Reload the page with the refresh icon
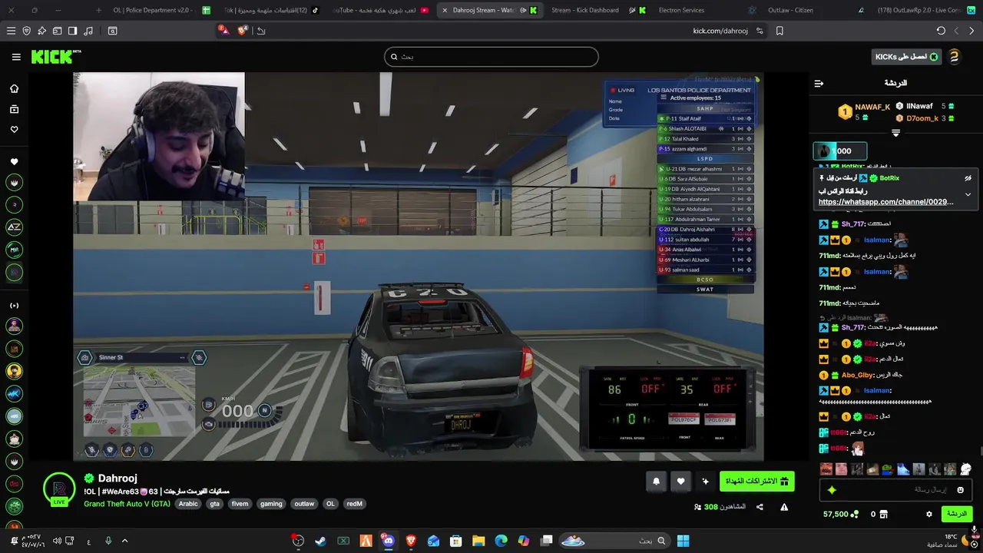The height and width of the screenshot is (553, 983). 941,31
